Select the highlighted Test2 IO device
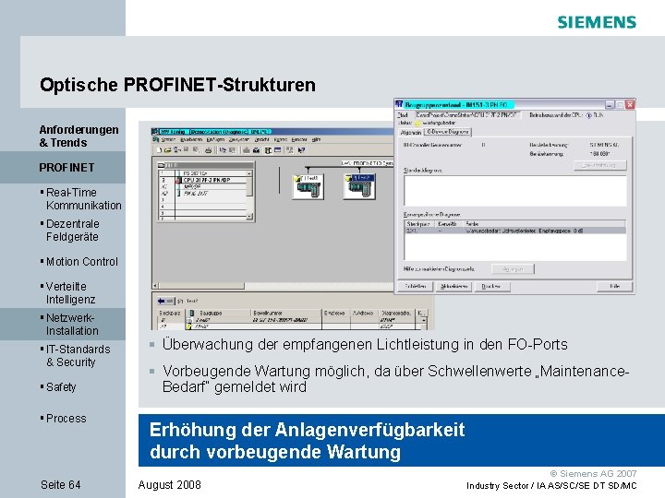Screen dimensions: 665x498 (x=359, y=186)
